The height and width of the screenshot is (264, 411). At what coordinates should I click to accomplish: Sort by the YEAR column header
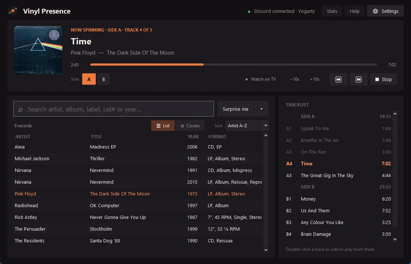tap(193, 136)
